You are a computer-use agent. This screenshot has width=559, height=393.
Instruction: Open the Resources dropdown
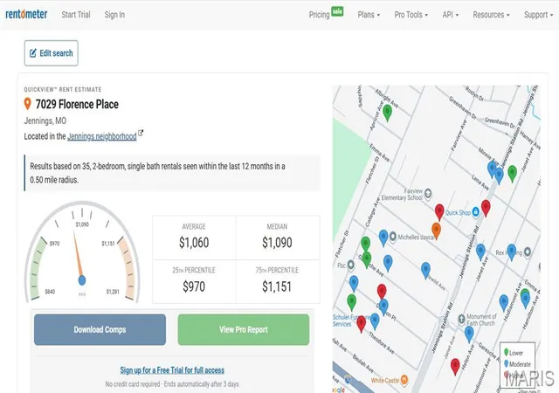click(x=491, y=15)
